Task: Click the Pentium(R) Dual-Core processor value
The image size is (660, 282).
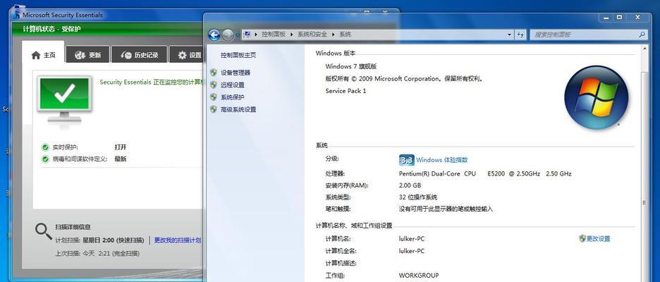Action: (x=485, y=173)
